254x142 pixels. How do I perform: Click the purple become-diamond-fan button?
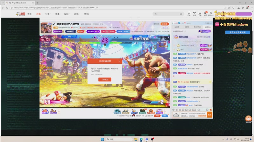[205, 31]
